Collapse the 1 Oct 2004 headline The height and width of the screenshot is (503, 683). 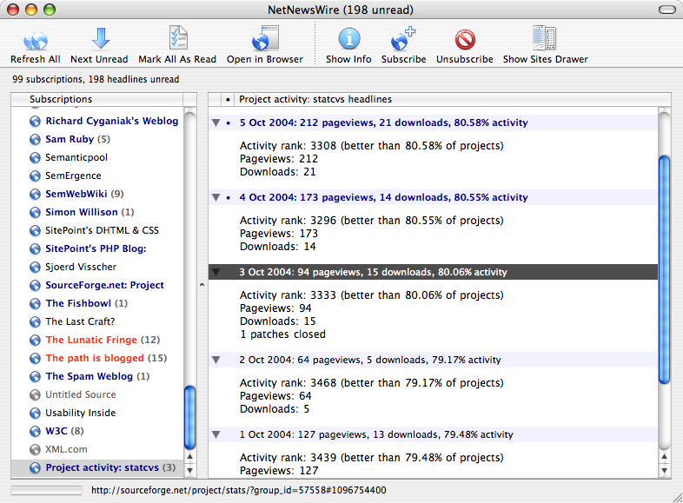[x=216, y=435]
